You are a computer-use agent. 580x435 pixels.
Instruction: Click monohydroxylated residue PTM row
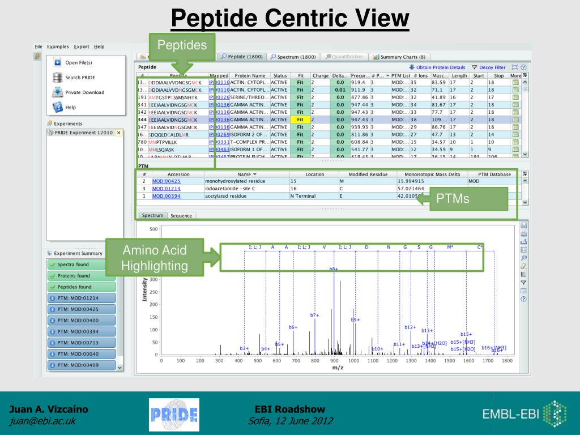329,181
